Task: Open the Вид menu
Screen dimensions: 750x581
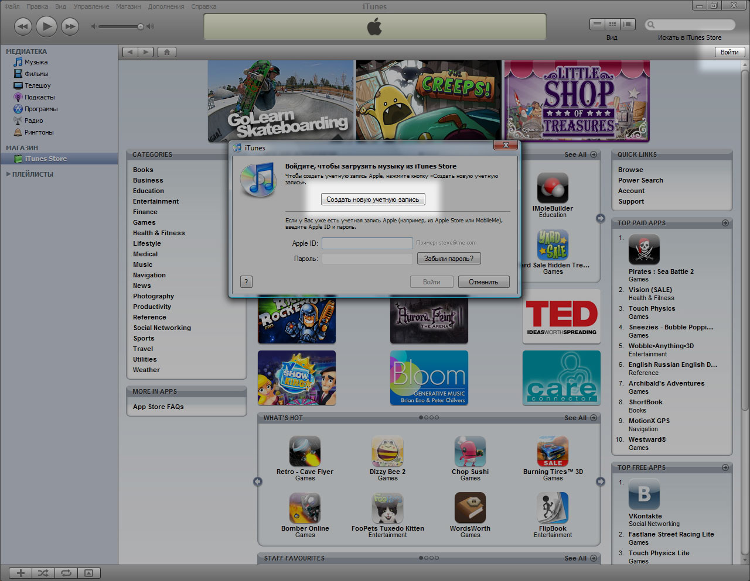Action: (x=60, y=6)
